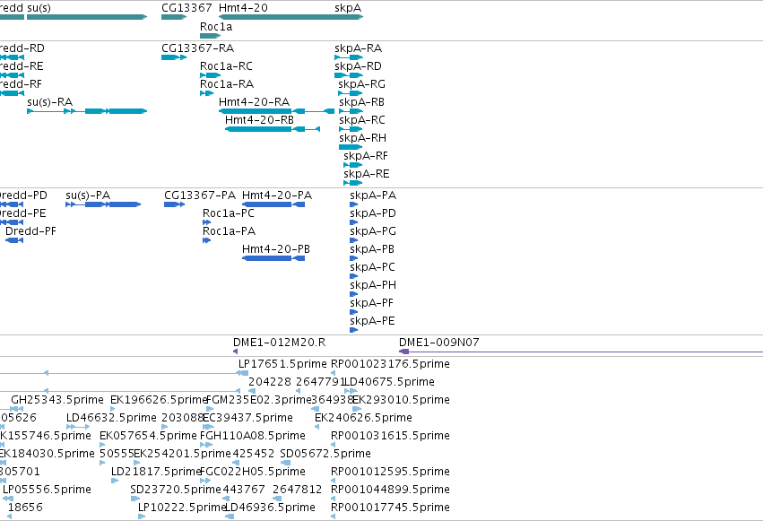Click the LP10222.5prime EST label

(182, 508)
